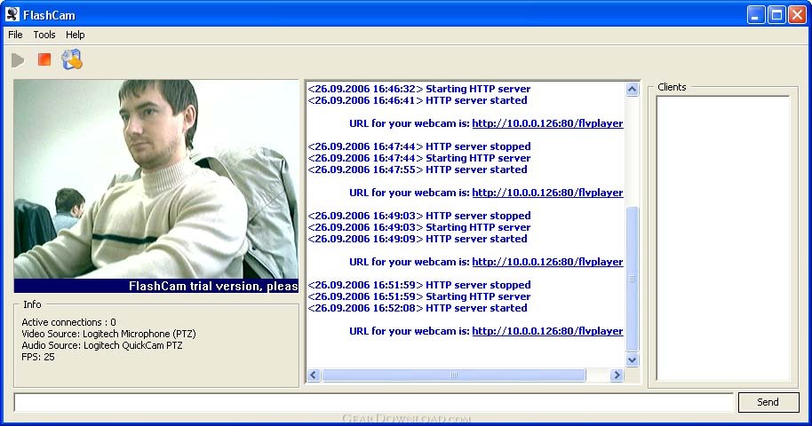Image resolution: width=812 pixels, height=426 pixels.
Task: Open the Help menu
Action: tap(76, 35)
